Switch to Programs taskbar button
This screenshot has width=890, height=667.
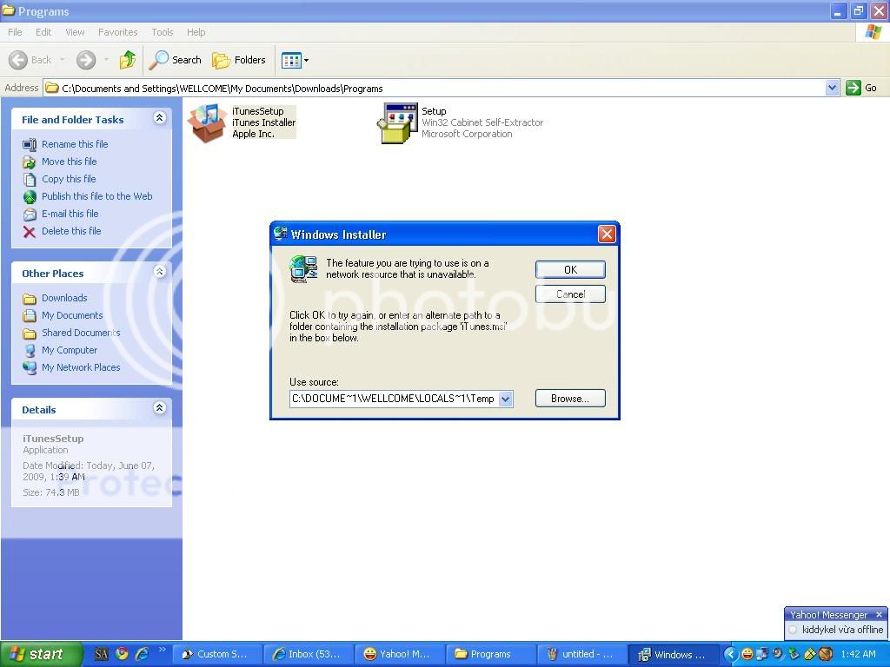pyautogui.click(x=491, y=655)
